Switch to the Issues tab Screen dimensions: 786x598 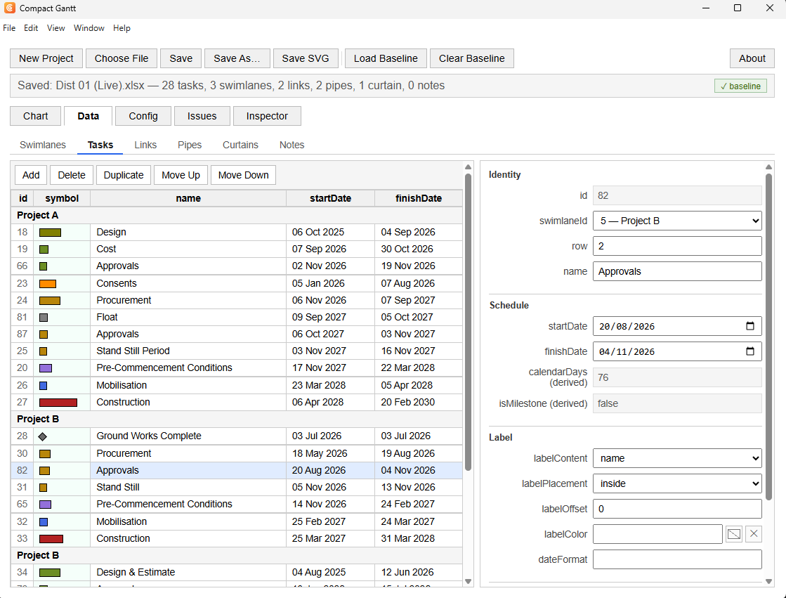pyautogui.click(x=202, y=116)
